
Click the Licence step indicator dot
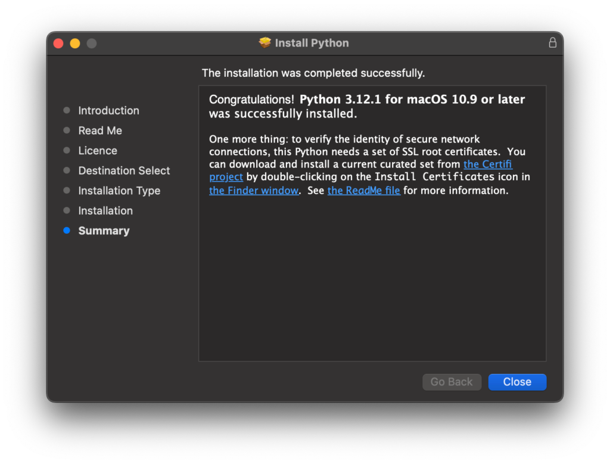pyautogui.click(x=67, y=150)
